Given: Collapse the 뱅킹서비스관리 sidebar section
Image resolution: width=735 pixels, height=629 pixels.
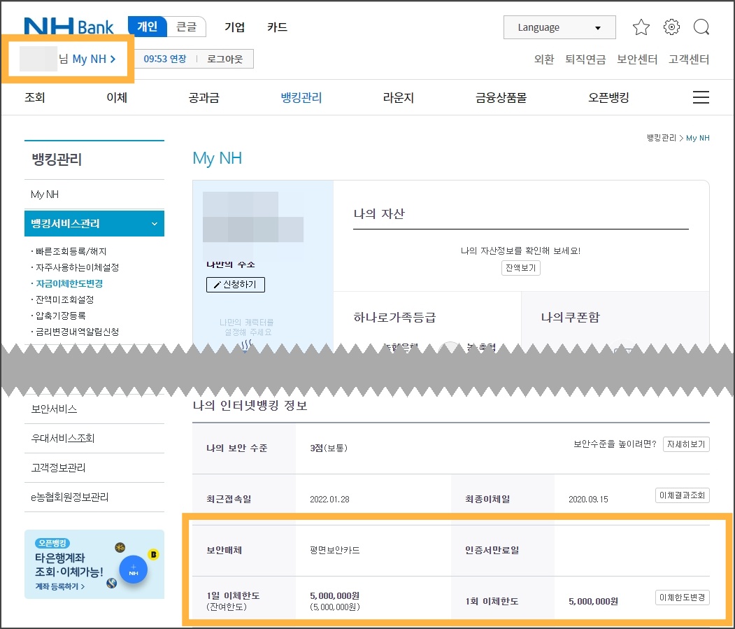Looking at the screenshot, I should click(x=94, y=223).
